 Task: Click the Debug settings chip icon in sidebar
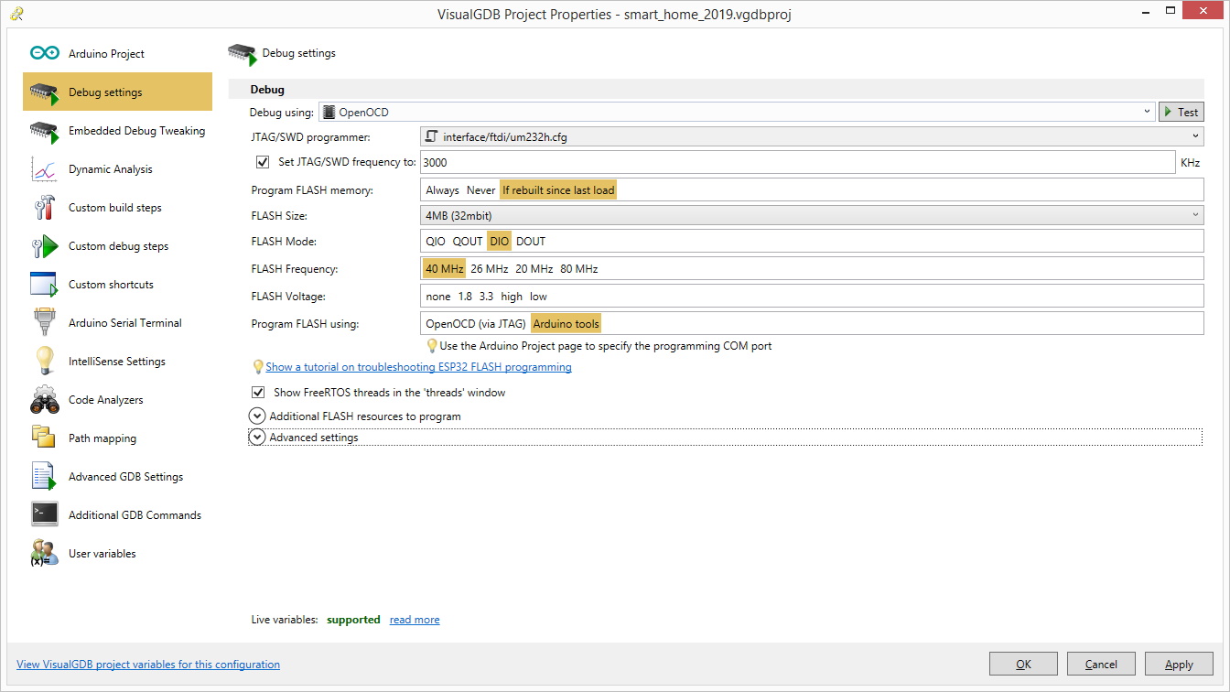coord(45,92)
